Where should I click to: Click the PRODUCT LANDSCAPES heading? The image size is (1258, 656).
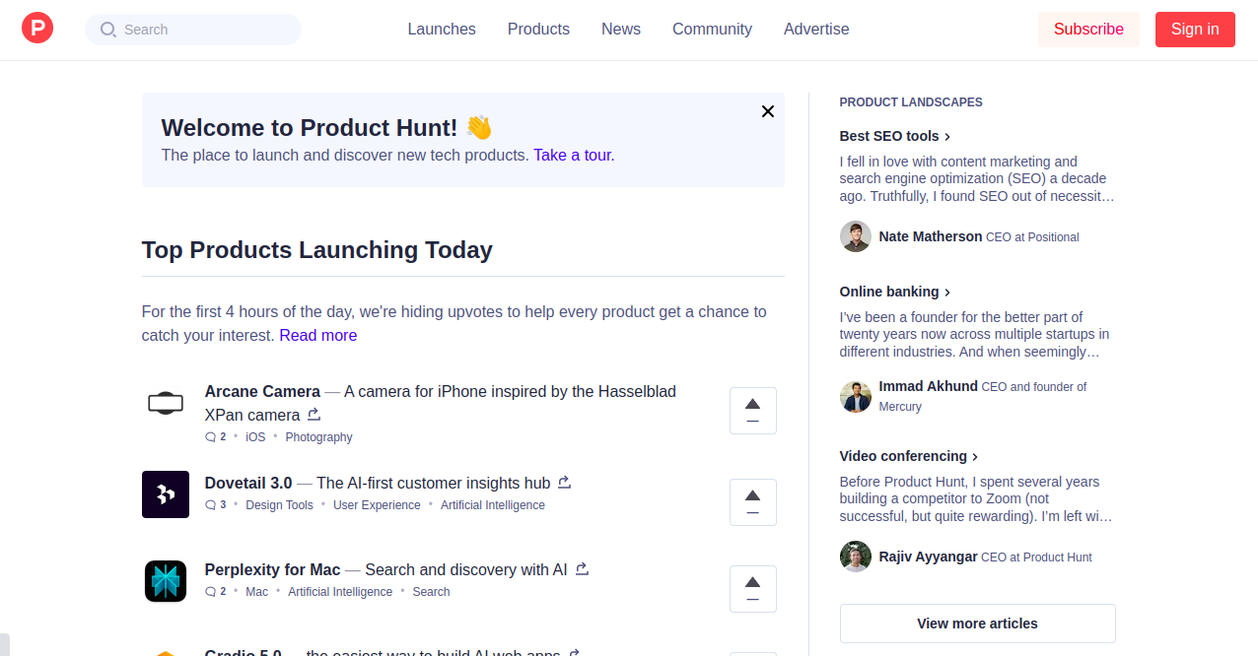click(911, 102)
